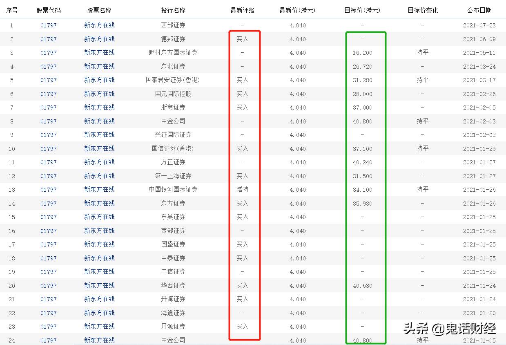Select the 国信证券(香港) broker cell
Image resolution: width=506 pixels, height=345 pixels.
pos(173,149)
